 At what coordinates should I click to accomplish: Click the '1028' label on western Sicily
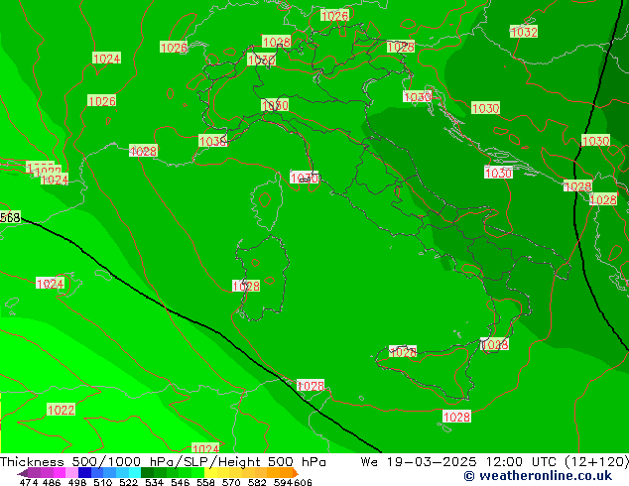tap(403, 352)
